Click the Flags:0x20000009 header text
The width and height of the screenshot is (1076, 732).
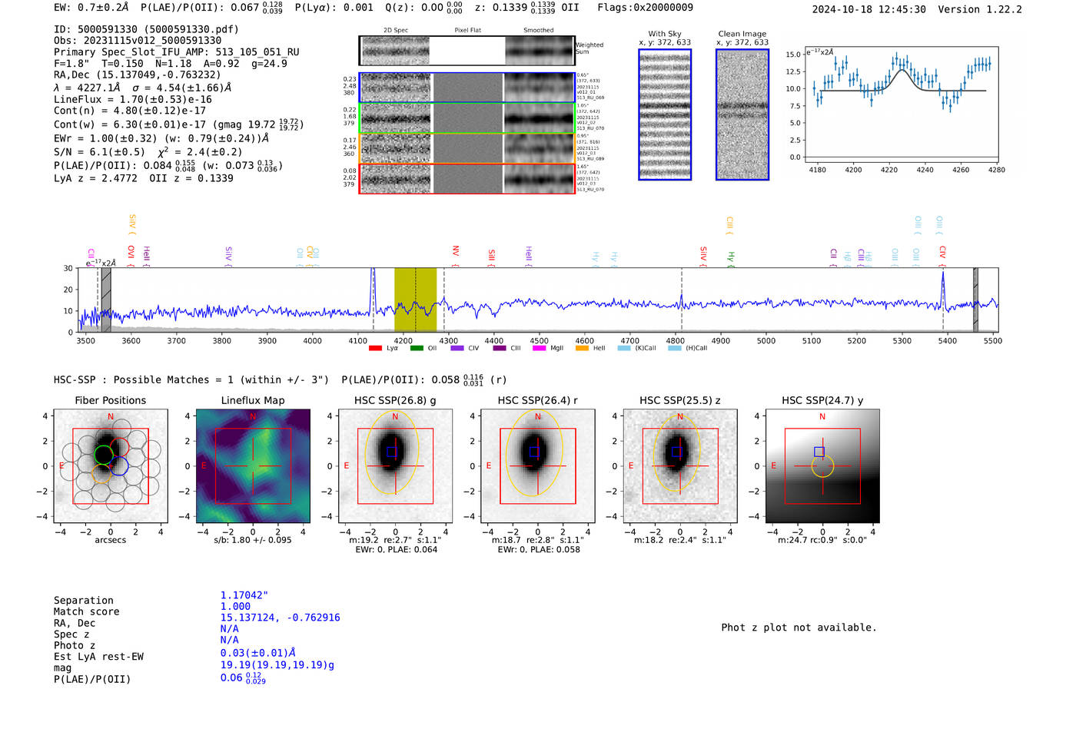click(645, 8)
